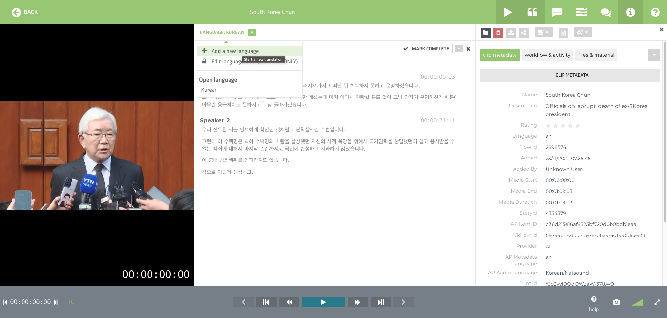This screenshot has height=318, width=667.
Task: Select Add a new language
Action: tap(235, 51)
